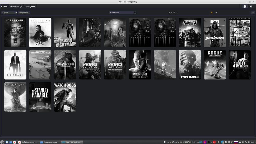
Task: Refresh the game library
Action: click(x=253, y=13)
